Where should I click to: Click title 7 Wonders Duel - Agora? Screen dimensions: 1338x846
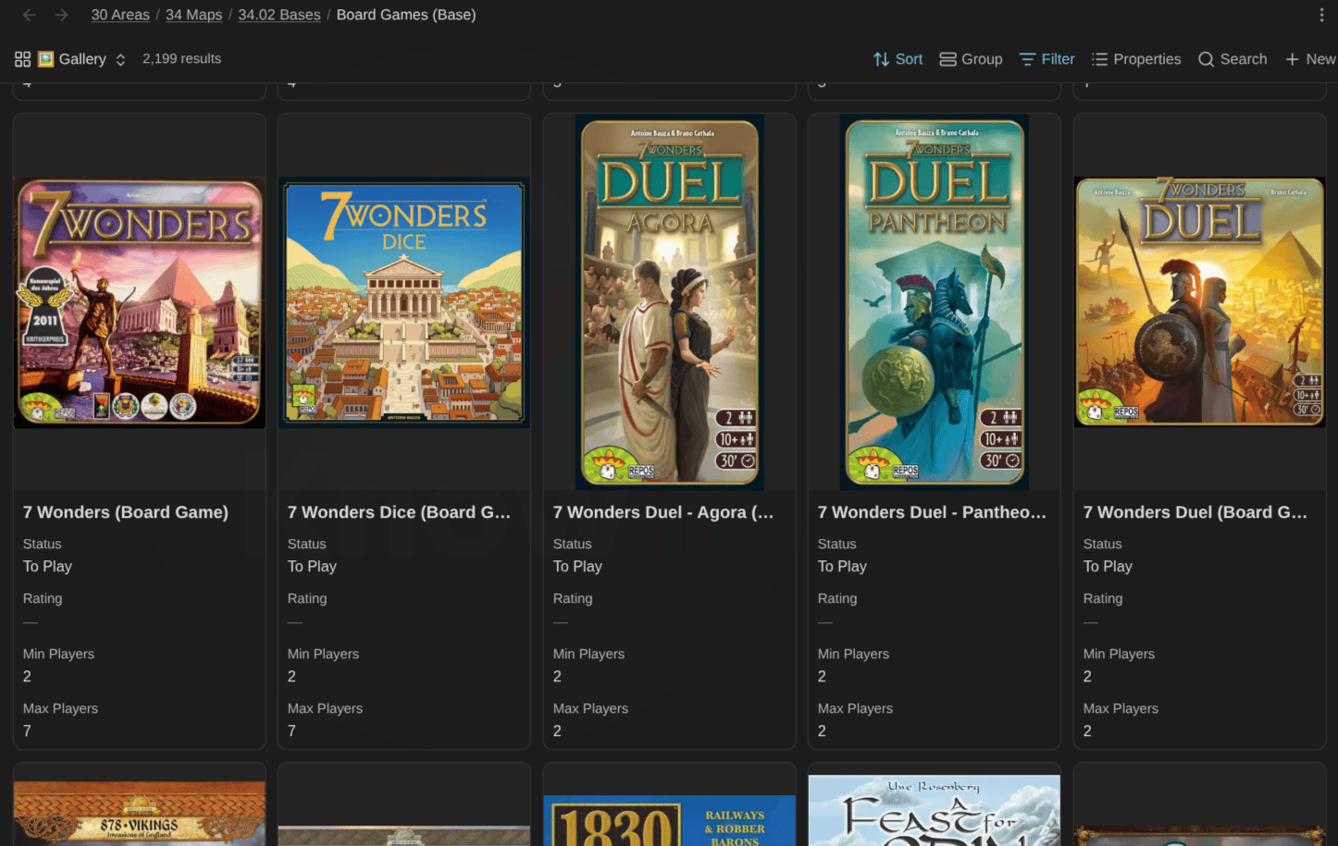coord(663,512)
